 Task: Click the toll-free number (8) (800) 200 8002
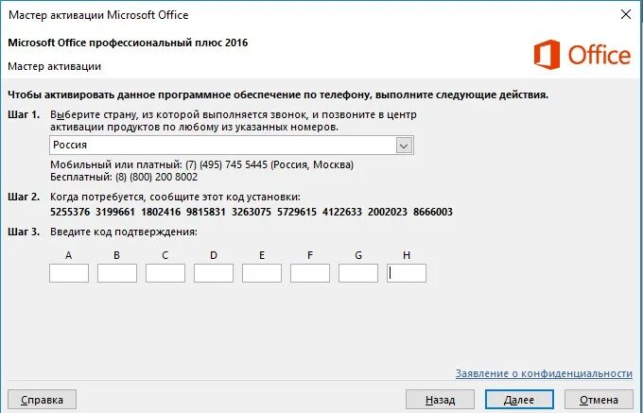pyautogui.click(x=156, y=177)
